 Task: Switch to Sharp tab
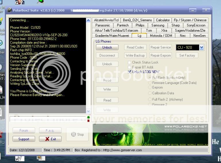click(176, 25)
